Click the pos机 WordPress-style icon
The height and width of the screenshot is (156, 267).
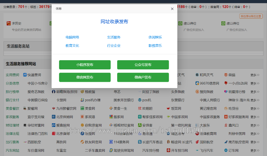pos(140,100)
